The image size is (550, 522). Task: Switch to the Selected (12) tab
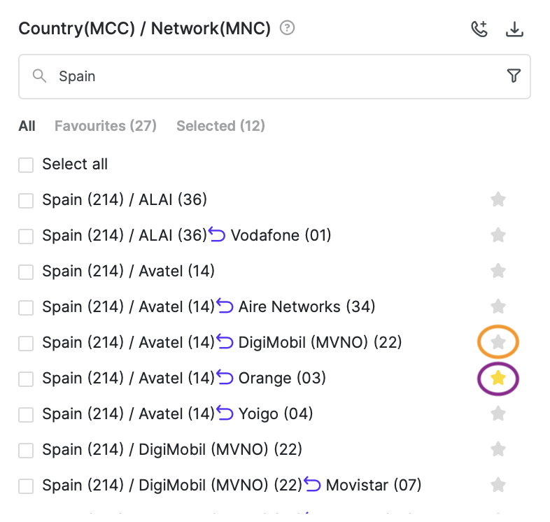click(x=220, y=125)
